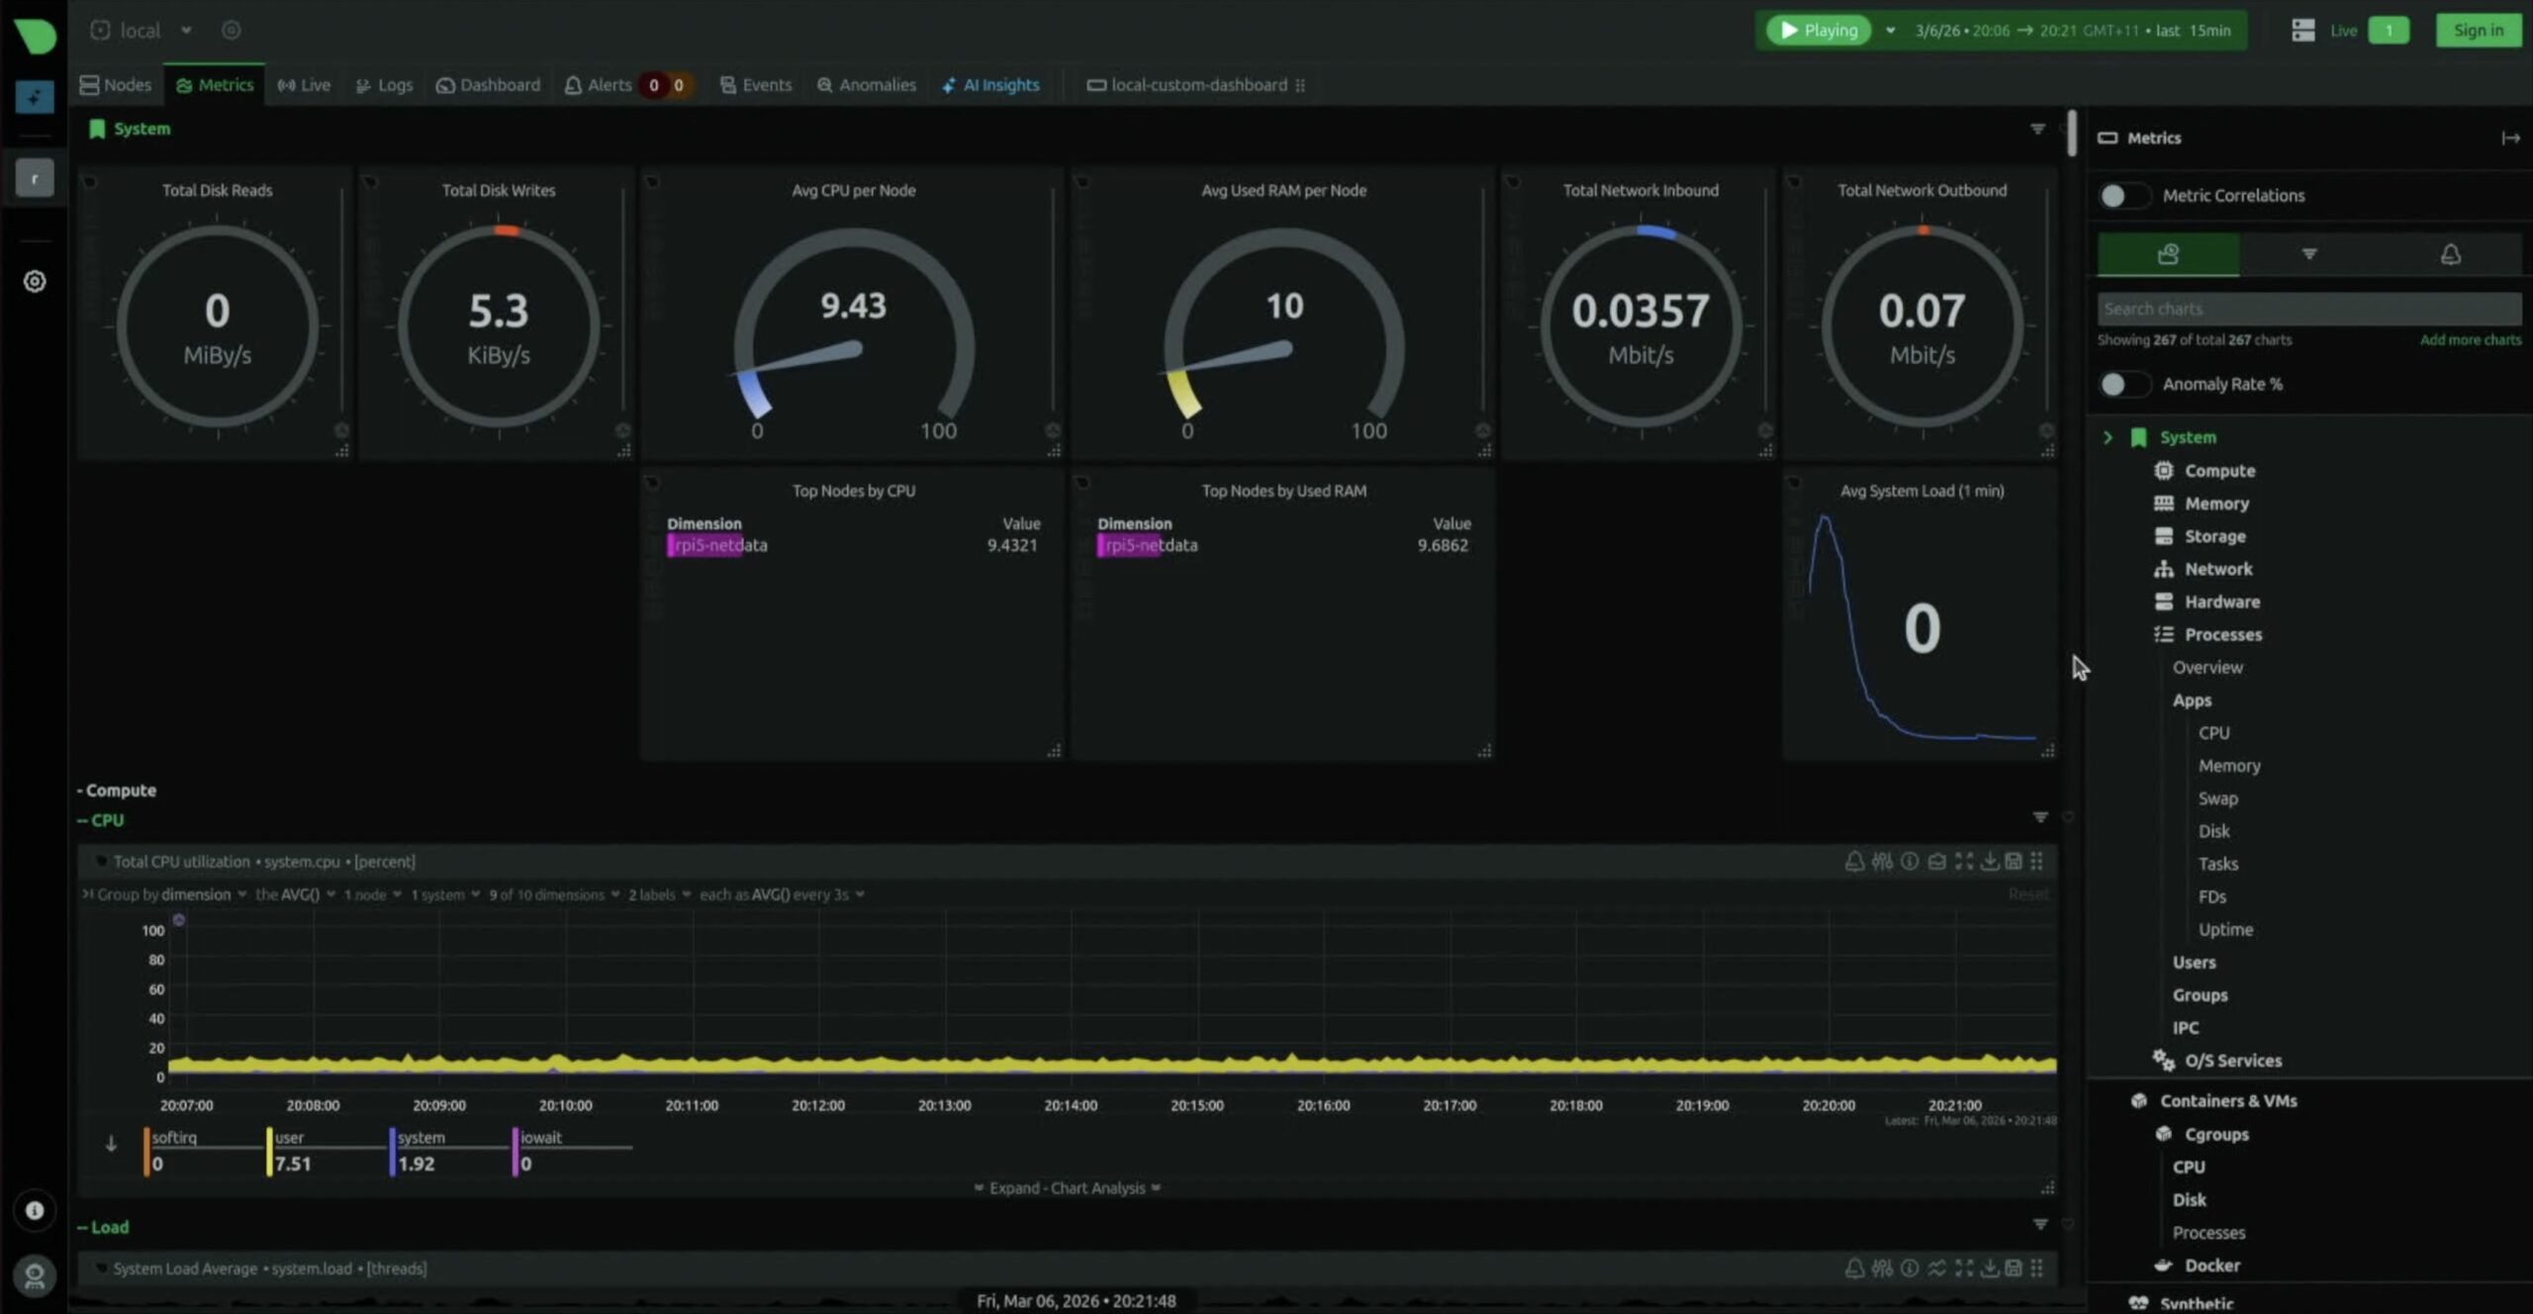Open the Logs tab
The height and width of the screenshot is (1314, 2533).
pos(384,85)
